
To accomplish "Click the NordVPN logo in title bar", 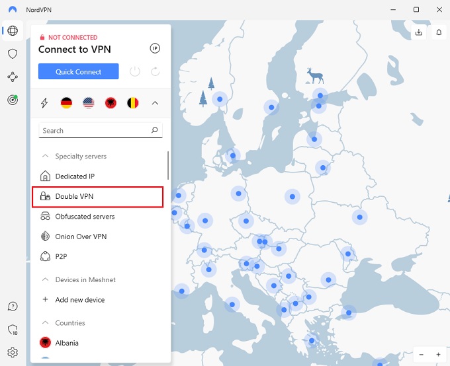I will [x=13, y=10].
